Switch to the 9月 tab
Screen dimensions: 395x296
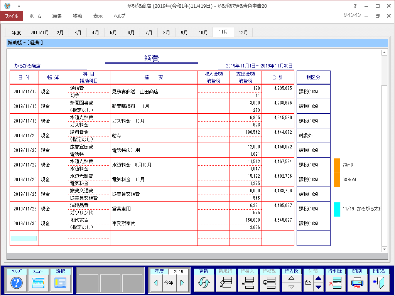click(x=184, y=32)
